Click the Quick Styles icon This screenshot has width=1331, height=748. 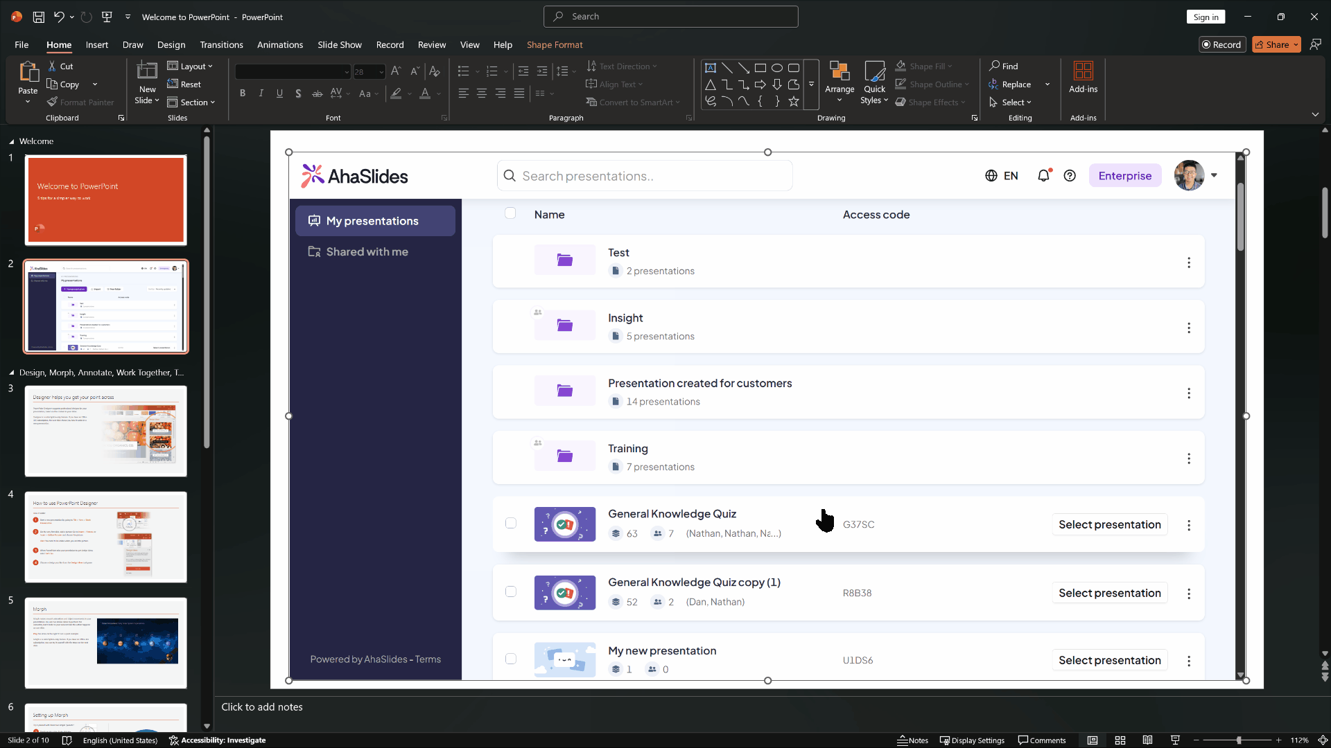pyautogui.click(x=874, y=71)
